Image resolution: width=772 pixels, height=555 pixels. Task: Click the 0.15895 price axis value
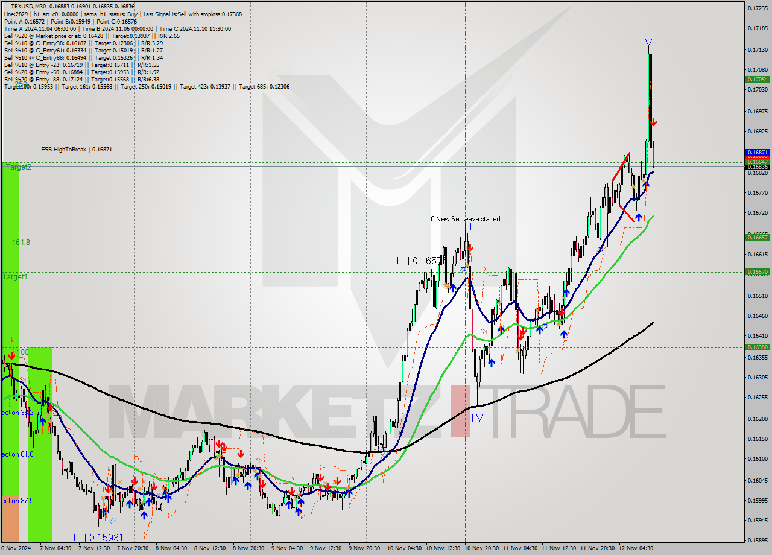point(758,540)
